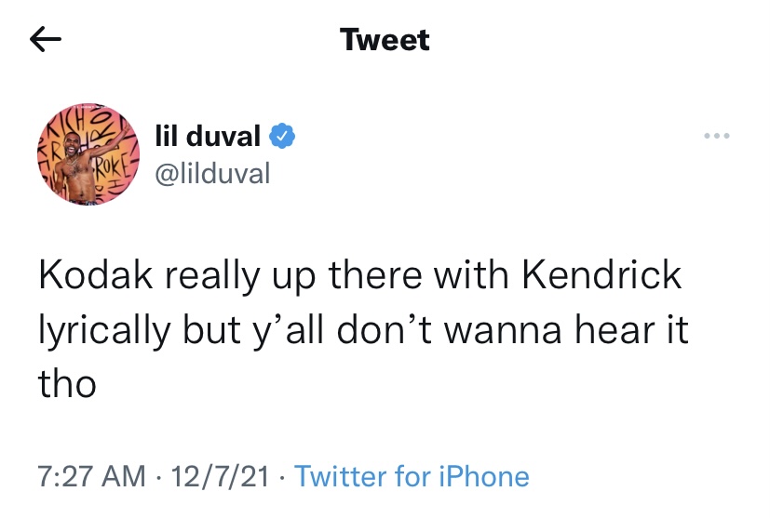The height and width of the screenshot is (518, 770).
Task: Open lil duval's profile picture
Action: 88,154
